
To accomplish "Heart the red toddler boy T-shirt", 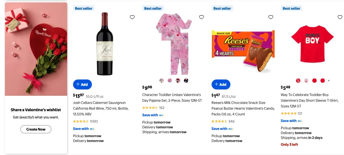I will click(340, 17).
